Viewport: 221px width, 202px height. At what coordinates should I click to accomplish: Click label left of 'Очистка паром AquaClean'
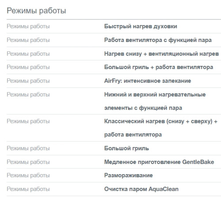[28, 189]
